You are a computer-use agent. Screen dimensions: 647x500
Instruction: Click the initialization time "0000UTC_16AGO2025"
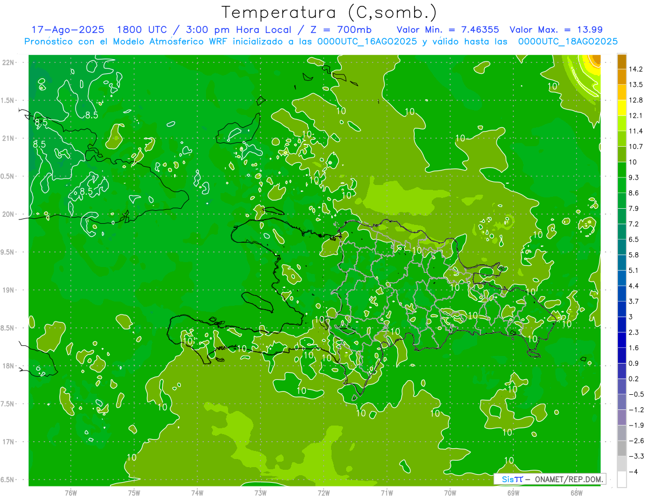click(x=367, y=42)
